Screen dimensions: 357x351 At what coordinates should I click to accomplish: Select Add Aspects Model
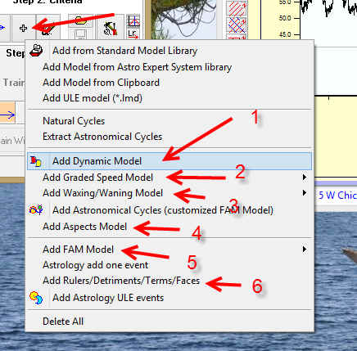tap(84, 227)
